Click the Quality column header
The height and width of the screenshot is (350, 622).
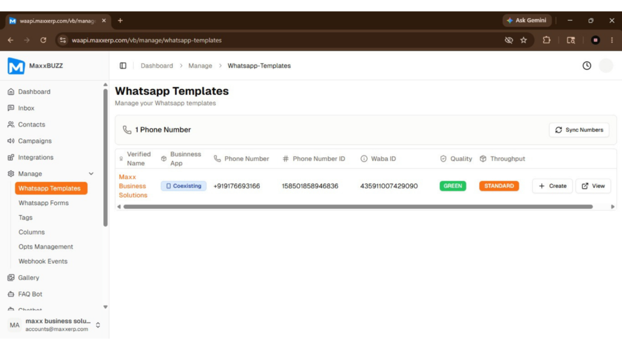456,159
